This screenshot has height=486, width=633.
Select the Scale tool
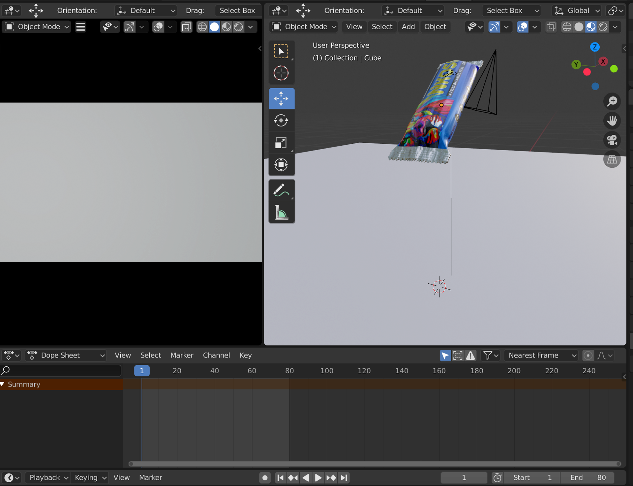tap(281, 142)
